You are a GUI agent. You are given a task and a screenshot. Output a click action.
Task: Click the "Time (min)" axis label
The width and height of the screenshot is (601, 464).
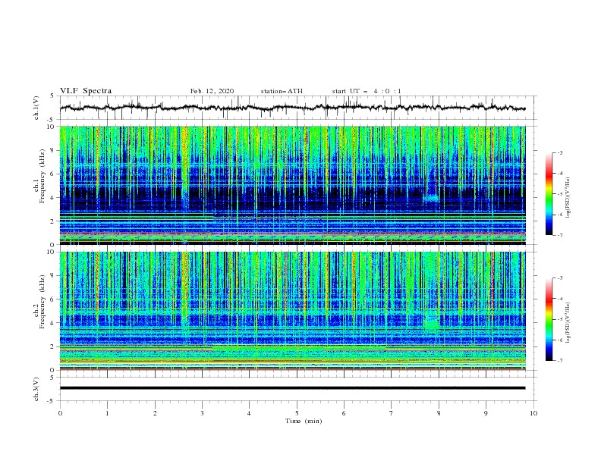(x=304, y=421)
